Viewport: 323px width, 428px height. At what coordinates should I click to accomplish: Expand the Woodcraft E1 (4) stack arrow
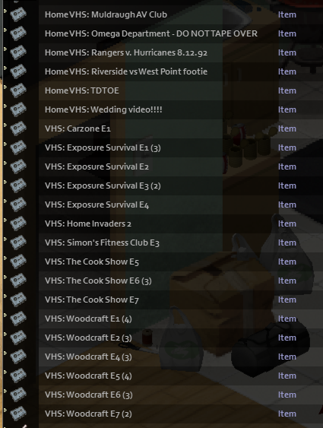click(x=5, y=315)
